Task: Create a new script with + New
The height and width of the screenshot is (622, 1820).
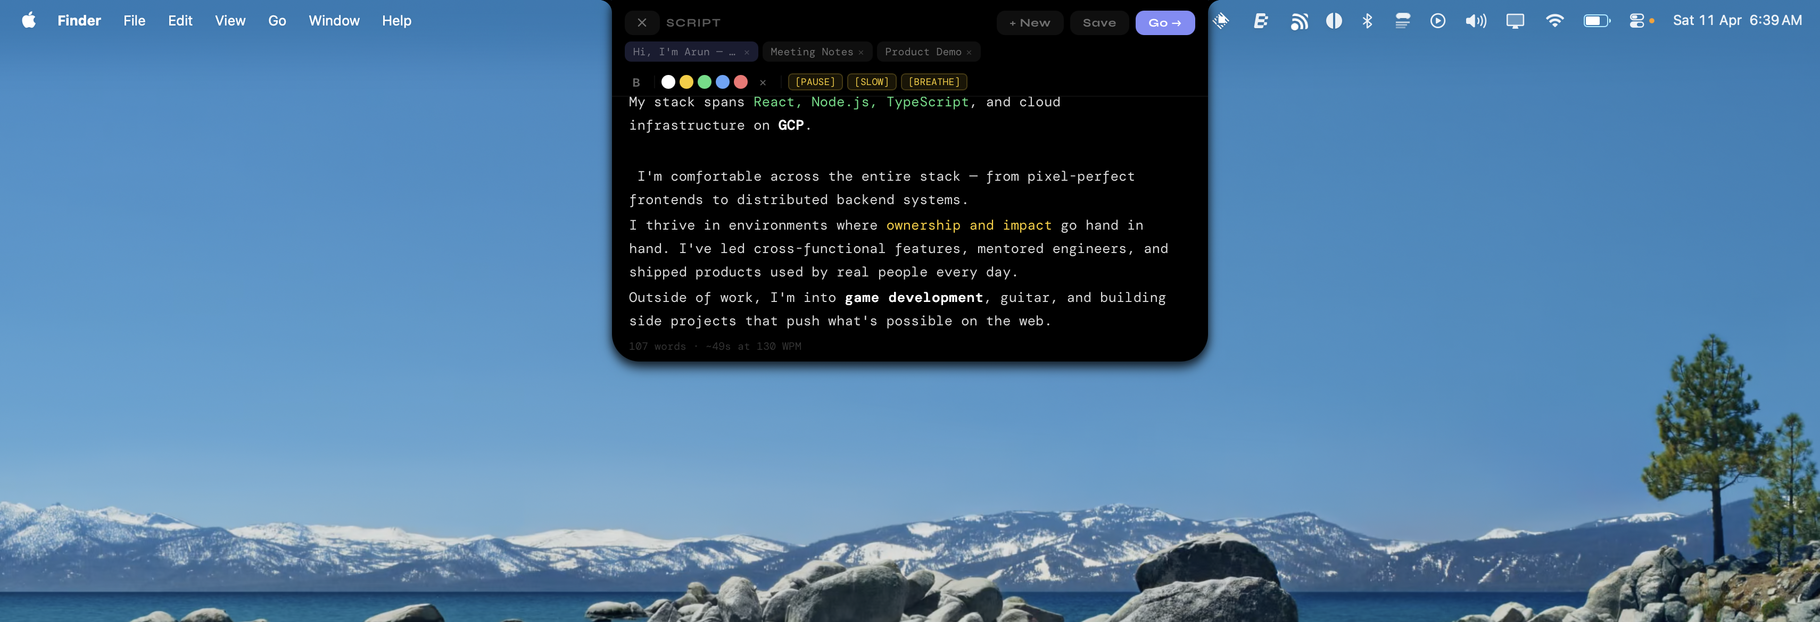Action: (1029, 22)
